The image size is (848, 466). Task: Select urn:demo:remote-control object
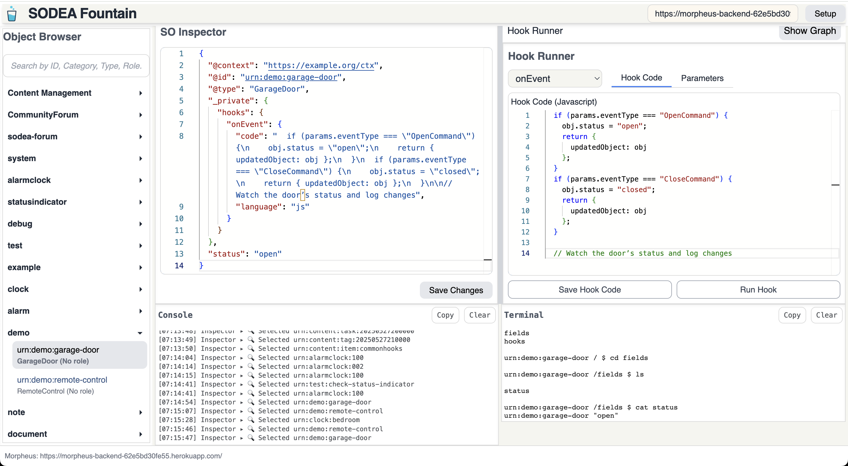(80, 385)
